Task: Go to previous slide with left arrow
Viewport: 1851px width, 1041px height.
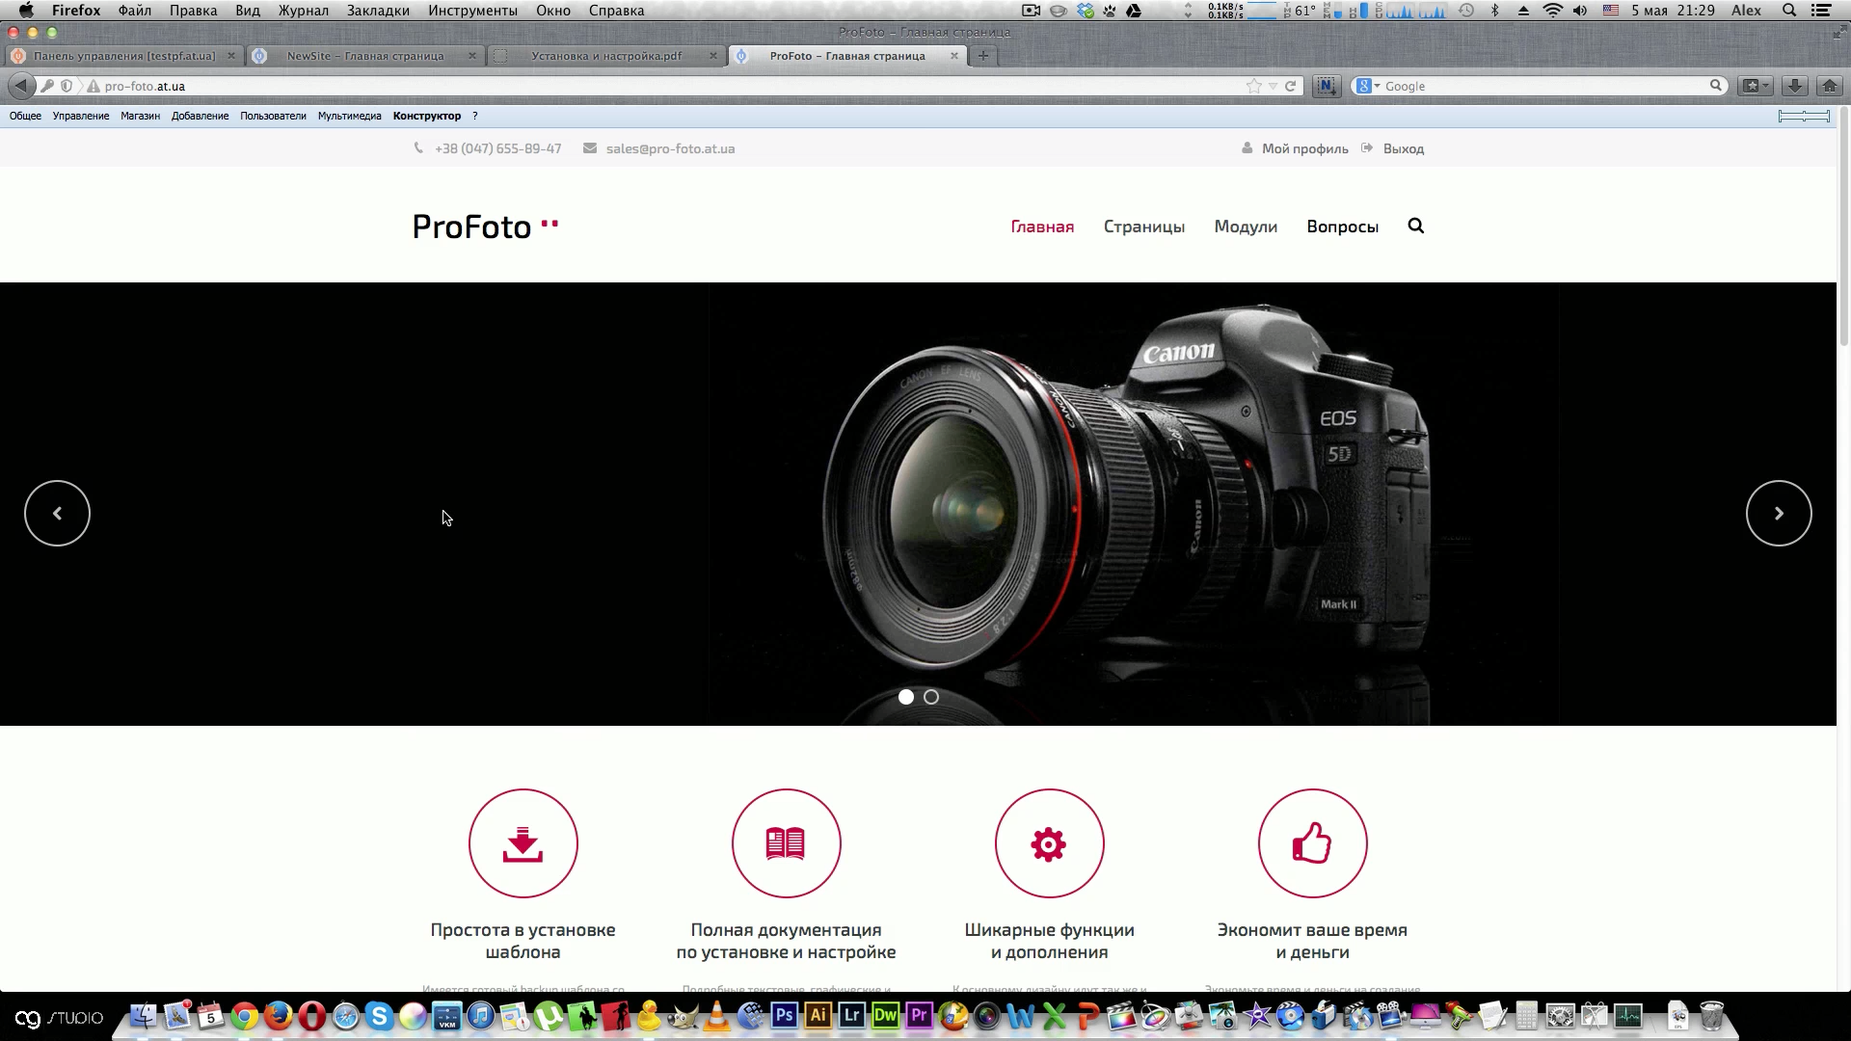Action: 57,513
